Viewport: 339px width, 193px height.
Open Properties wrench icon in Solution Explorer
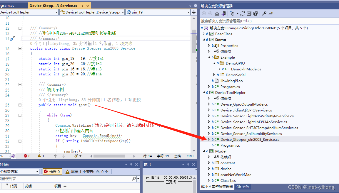point(264,13)
